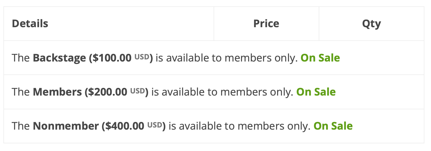Click the Nonmember ticket name

66,126
